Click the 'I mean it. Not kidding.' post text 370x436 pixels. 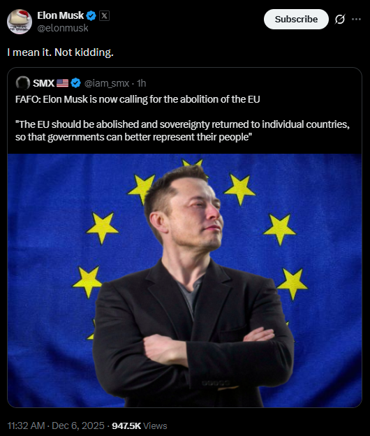coord(60,52)
